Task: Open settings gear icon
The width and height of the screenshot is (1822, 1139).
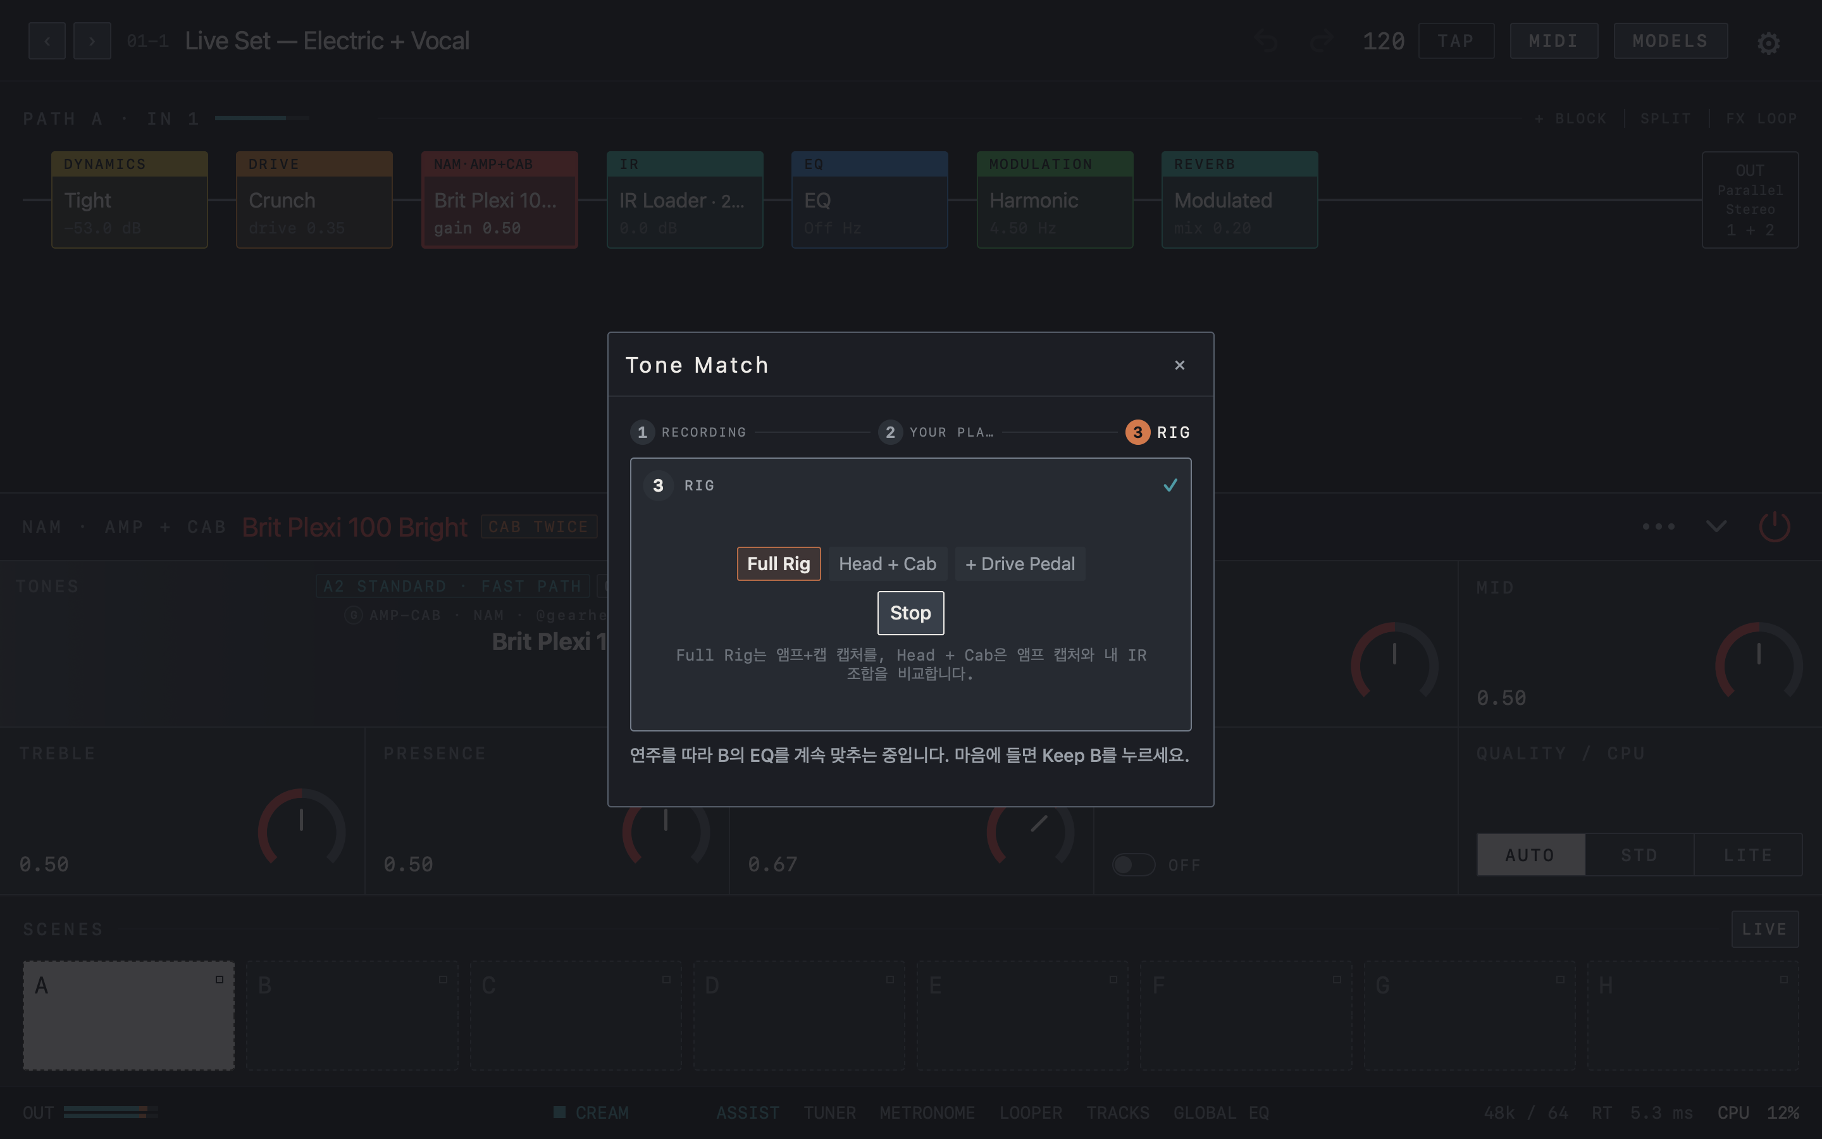Action: (1768, 43)
